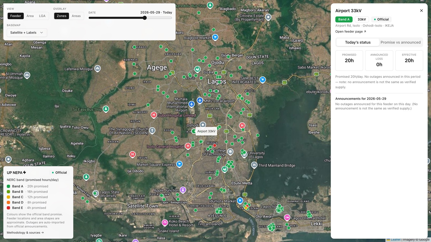Click the hospital marker near IJEGUN
Image resolution: width=431 pixels, height=242 pixels.
pos(132,154)
